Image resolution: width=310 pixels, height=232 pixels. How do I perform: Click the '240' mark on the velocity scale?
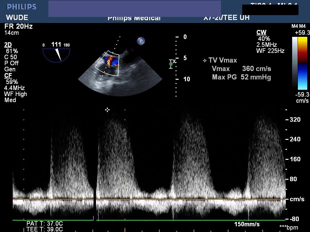295,139
